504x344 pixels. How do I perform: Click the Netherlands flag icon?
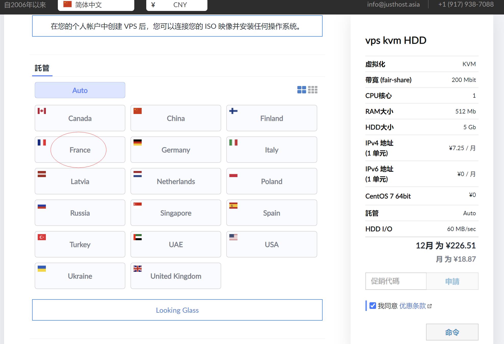[x=138, y=174]
